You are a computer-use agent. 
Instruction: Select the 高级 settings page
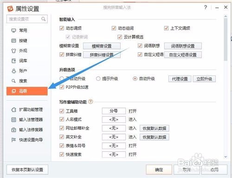(27, 91)
